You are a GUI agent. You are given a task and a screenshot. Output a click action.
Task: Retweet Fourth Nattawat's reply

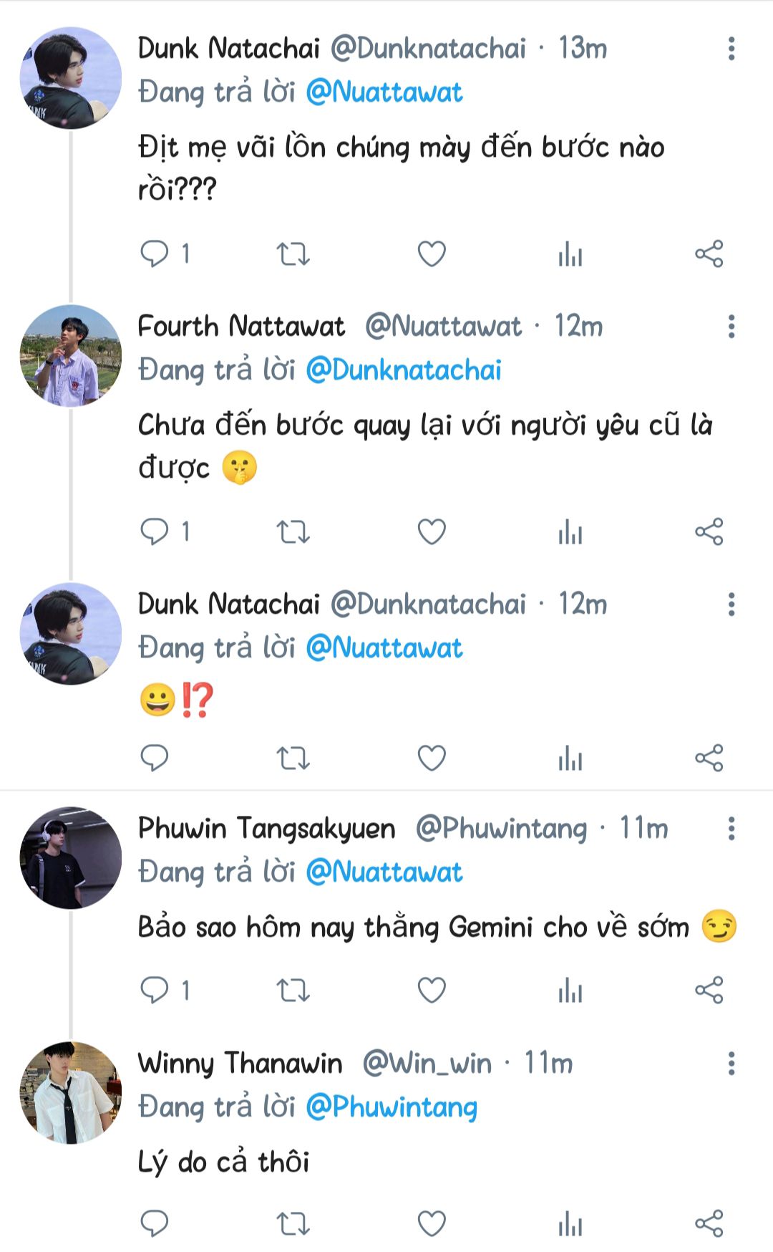(x=293, y=532)
